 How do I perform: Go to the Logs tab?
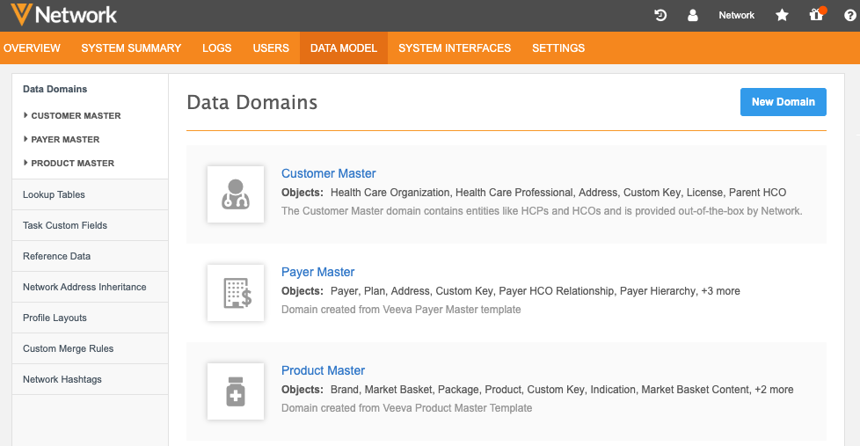(x=217, y=48)
